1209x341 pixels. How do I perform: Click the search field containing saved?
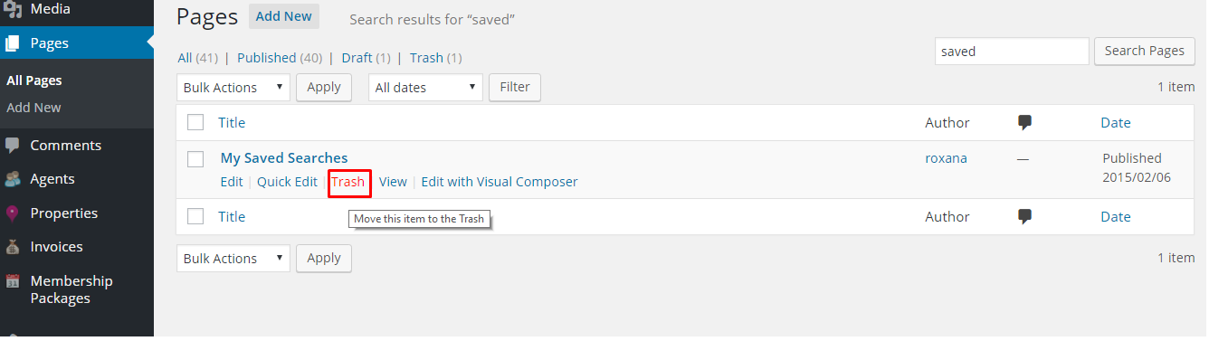(x=1012, y=52)
